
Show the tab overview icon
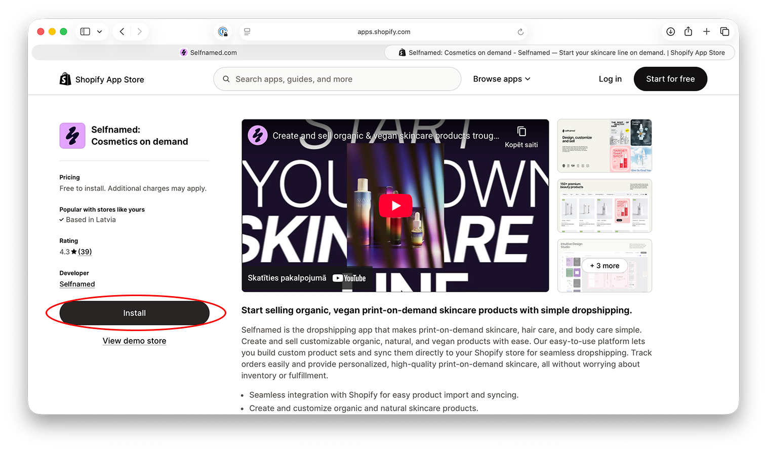point(724,31)
